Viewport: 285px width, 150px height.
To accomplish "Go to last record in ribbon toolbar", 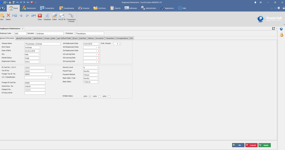I will [33, 16].
